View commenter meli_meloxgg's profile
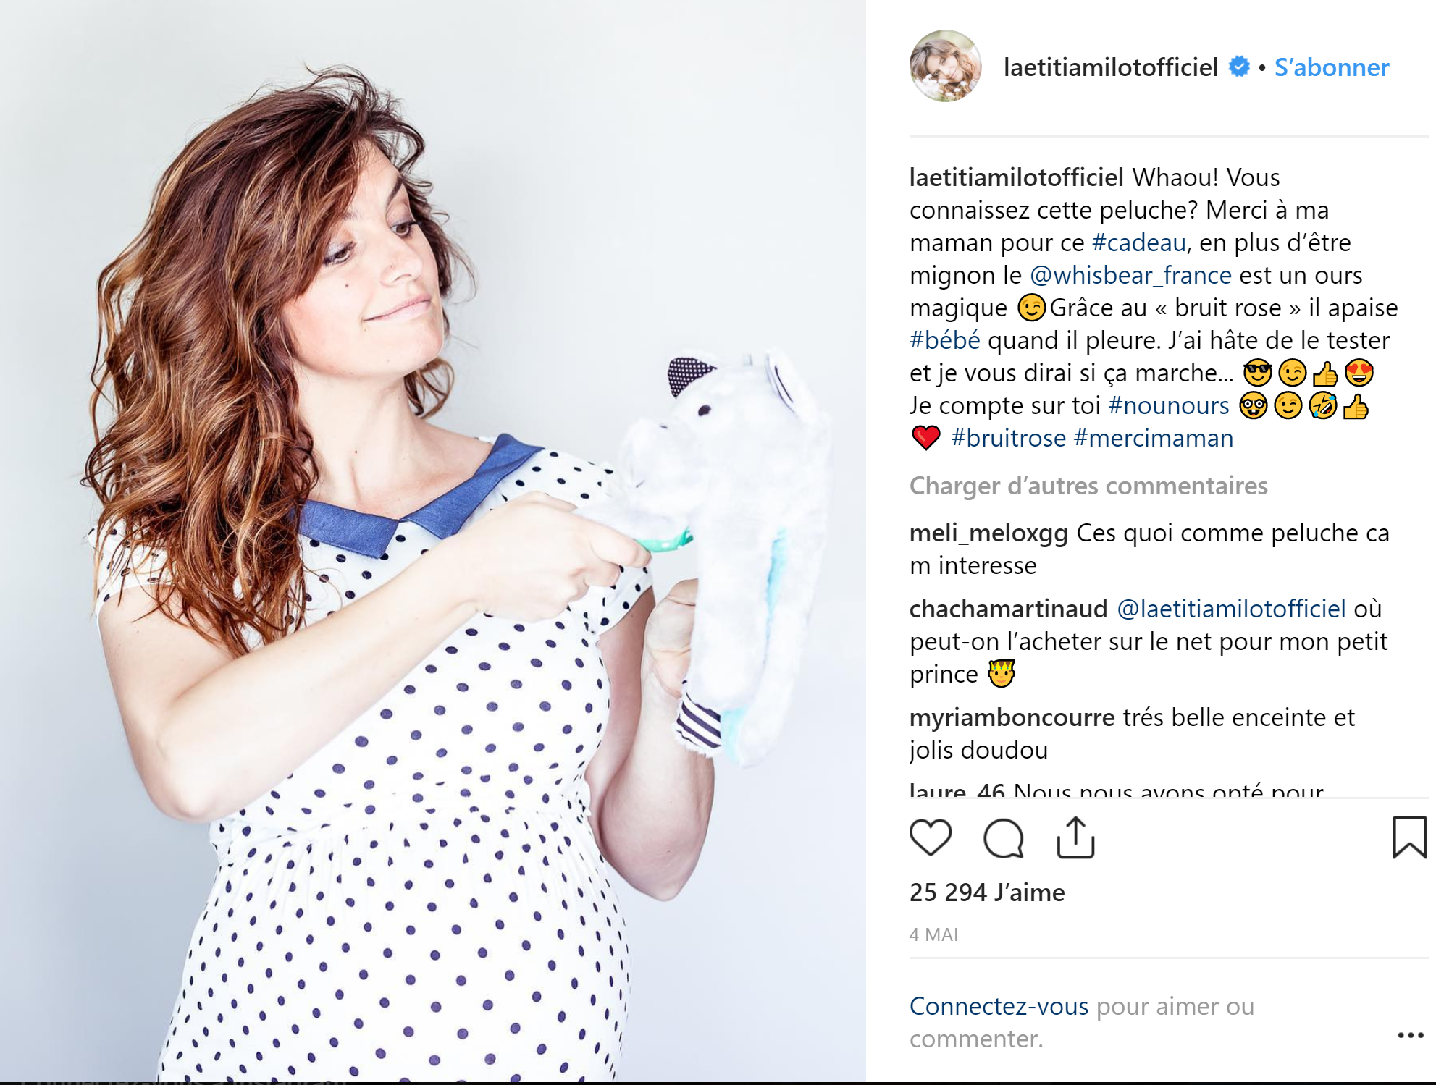This screenshot has height=1085, width=1436. [988, 533]
